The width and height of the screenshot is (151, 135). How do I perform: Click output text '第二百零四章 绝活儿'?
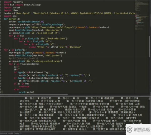74,129
